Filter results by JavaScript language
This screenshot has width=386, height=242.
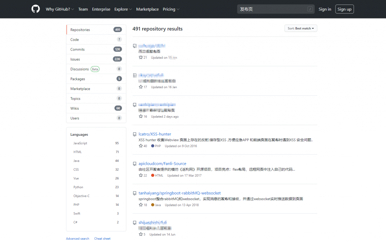coord(96,143)
